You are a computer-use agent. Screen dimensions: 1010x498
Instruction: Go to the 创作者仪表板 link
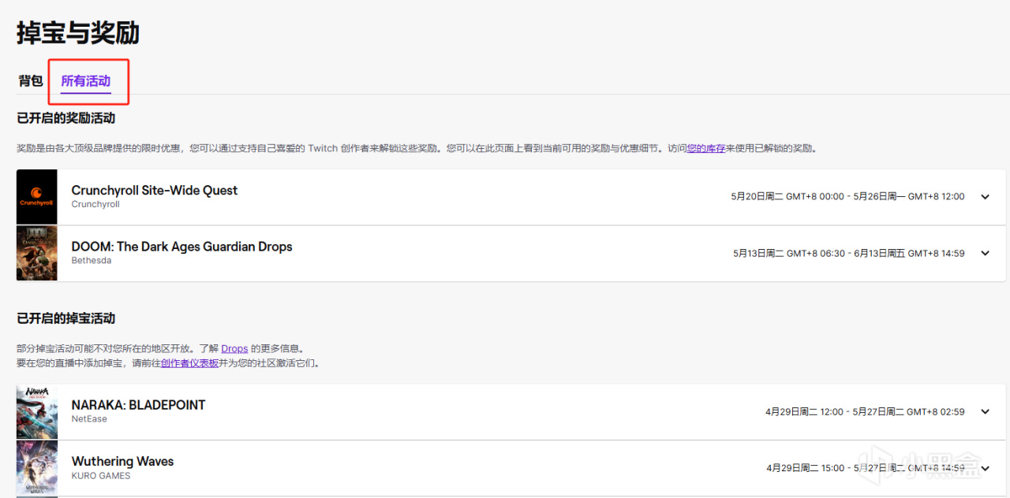pos(190,363)
